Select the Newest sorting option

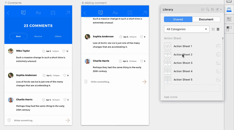click(x=38, y=36)
